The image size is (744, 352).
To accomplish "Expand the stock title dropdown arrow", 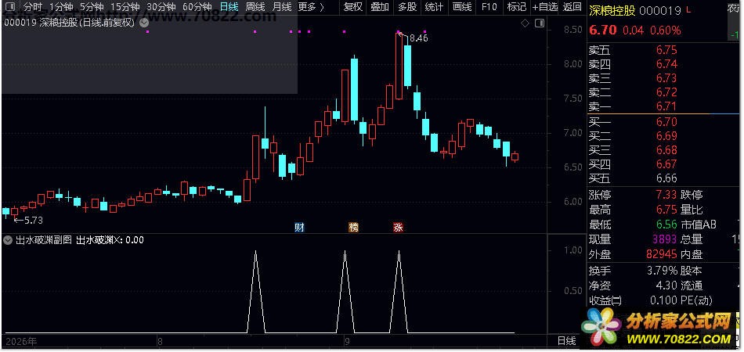I will click(x=144, y=22).
